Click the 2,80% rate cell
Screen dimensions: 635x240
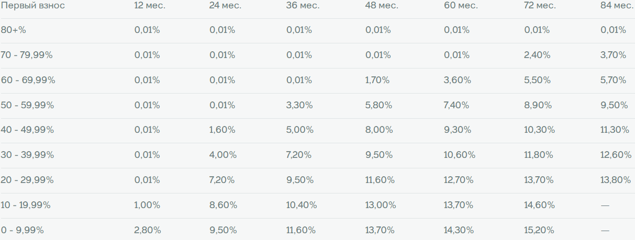[148, 230]
